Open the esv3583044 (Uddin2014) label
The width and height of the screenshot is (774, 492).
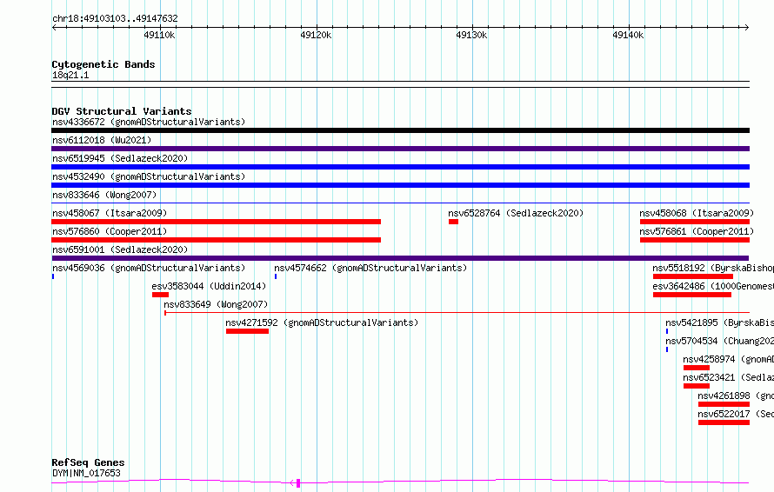click(209, 286)
